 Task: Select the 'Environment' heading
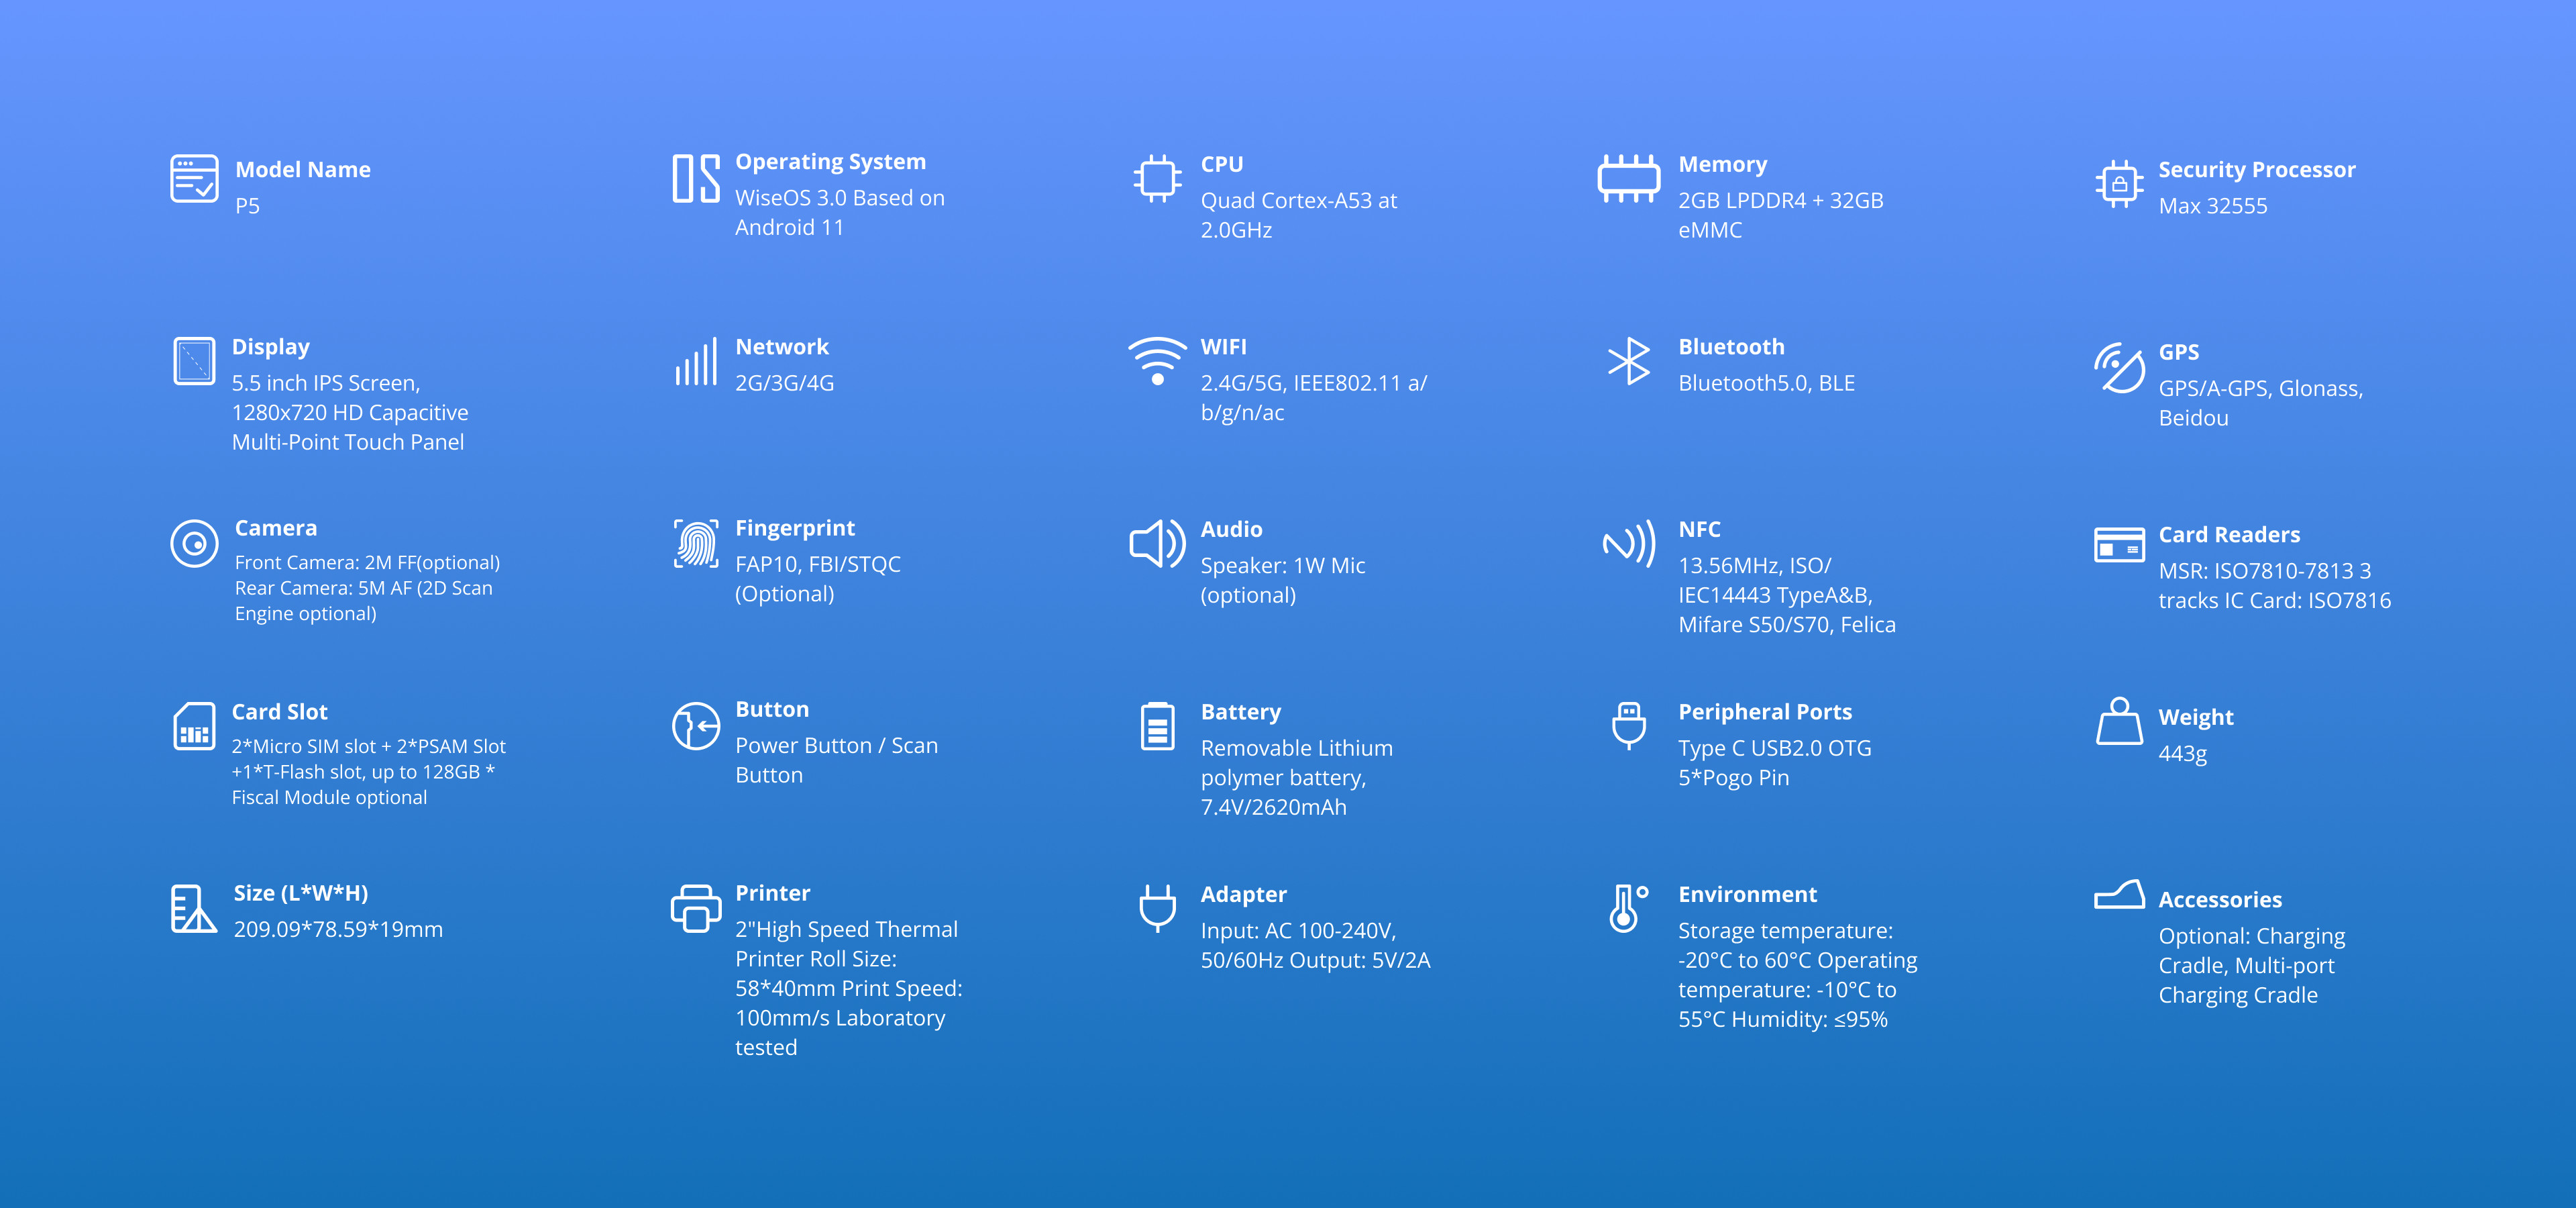pos(1747,894)
